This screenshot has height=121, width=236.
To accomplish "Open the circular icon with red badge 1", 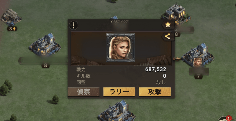I will (x=227, y=119).
